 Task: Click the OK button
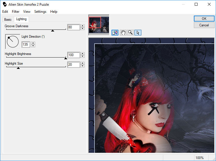[204, 19]
